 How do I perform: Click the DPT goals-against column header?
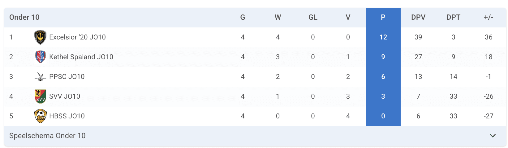click(453, 18)
